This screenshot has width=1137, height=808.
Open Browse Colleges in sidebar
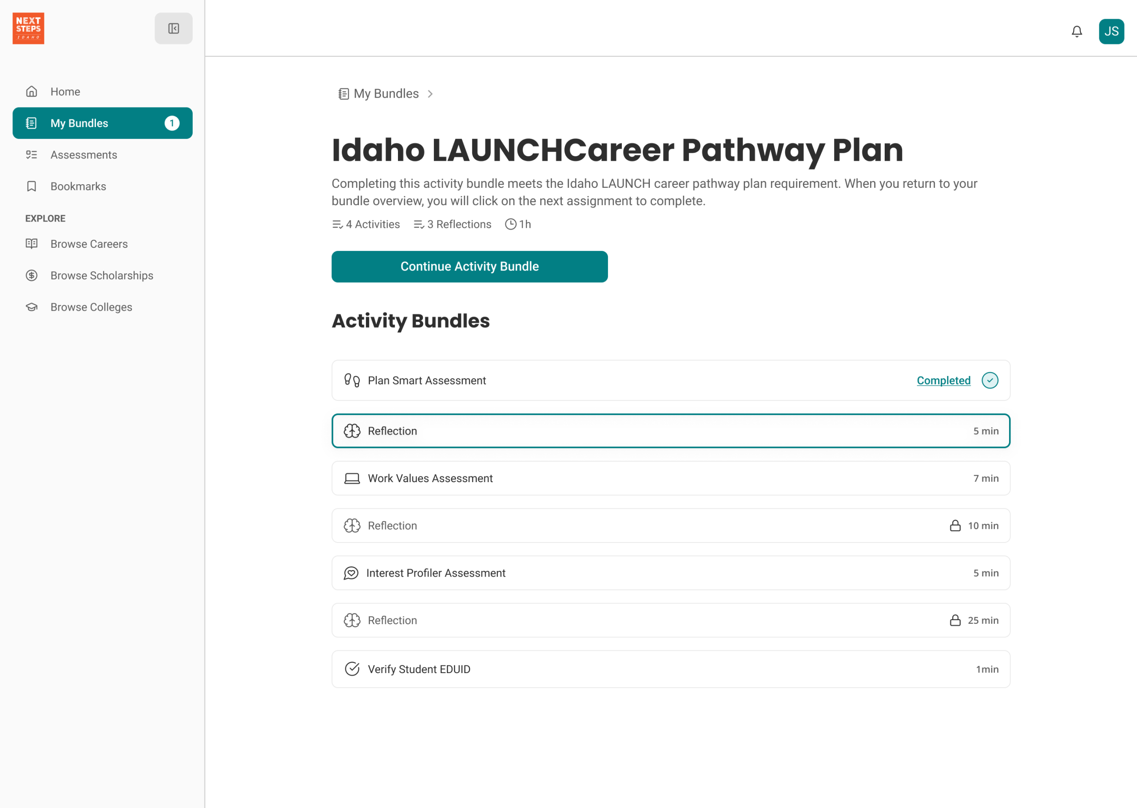tap(91, 307)
